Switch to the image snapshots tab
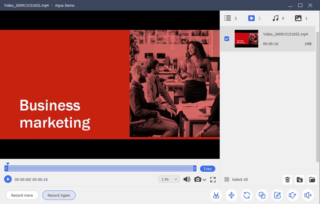The width and height of the screenshot is (320, 204). (x=301, y=18)
